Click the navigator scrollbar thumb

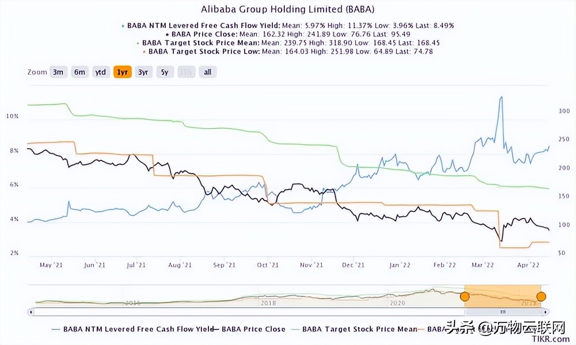(x=503, y=311)
